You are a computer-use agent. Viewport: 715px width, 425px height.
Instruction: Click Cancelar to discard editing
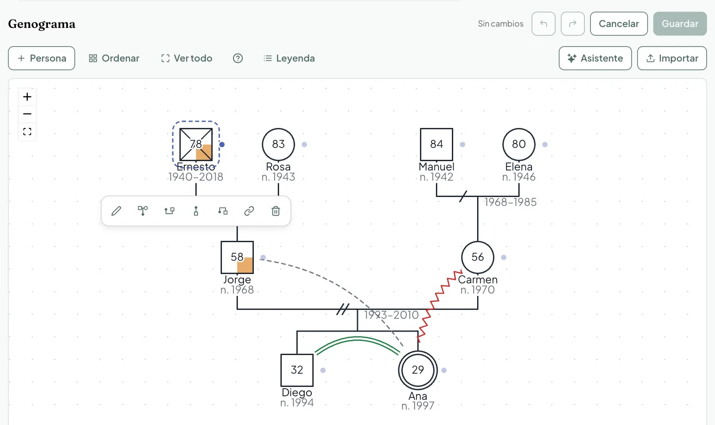[619, 24]
